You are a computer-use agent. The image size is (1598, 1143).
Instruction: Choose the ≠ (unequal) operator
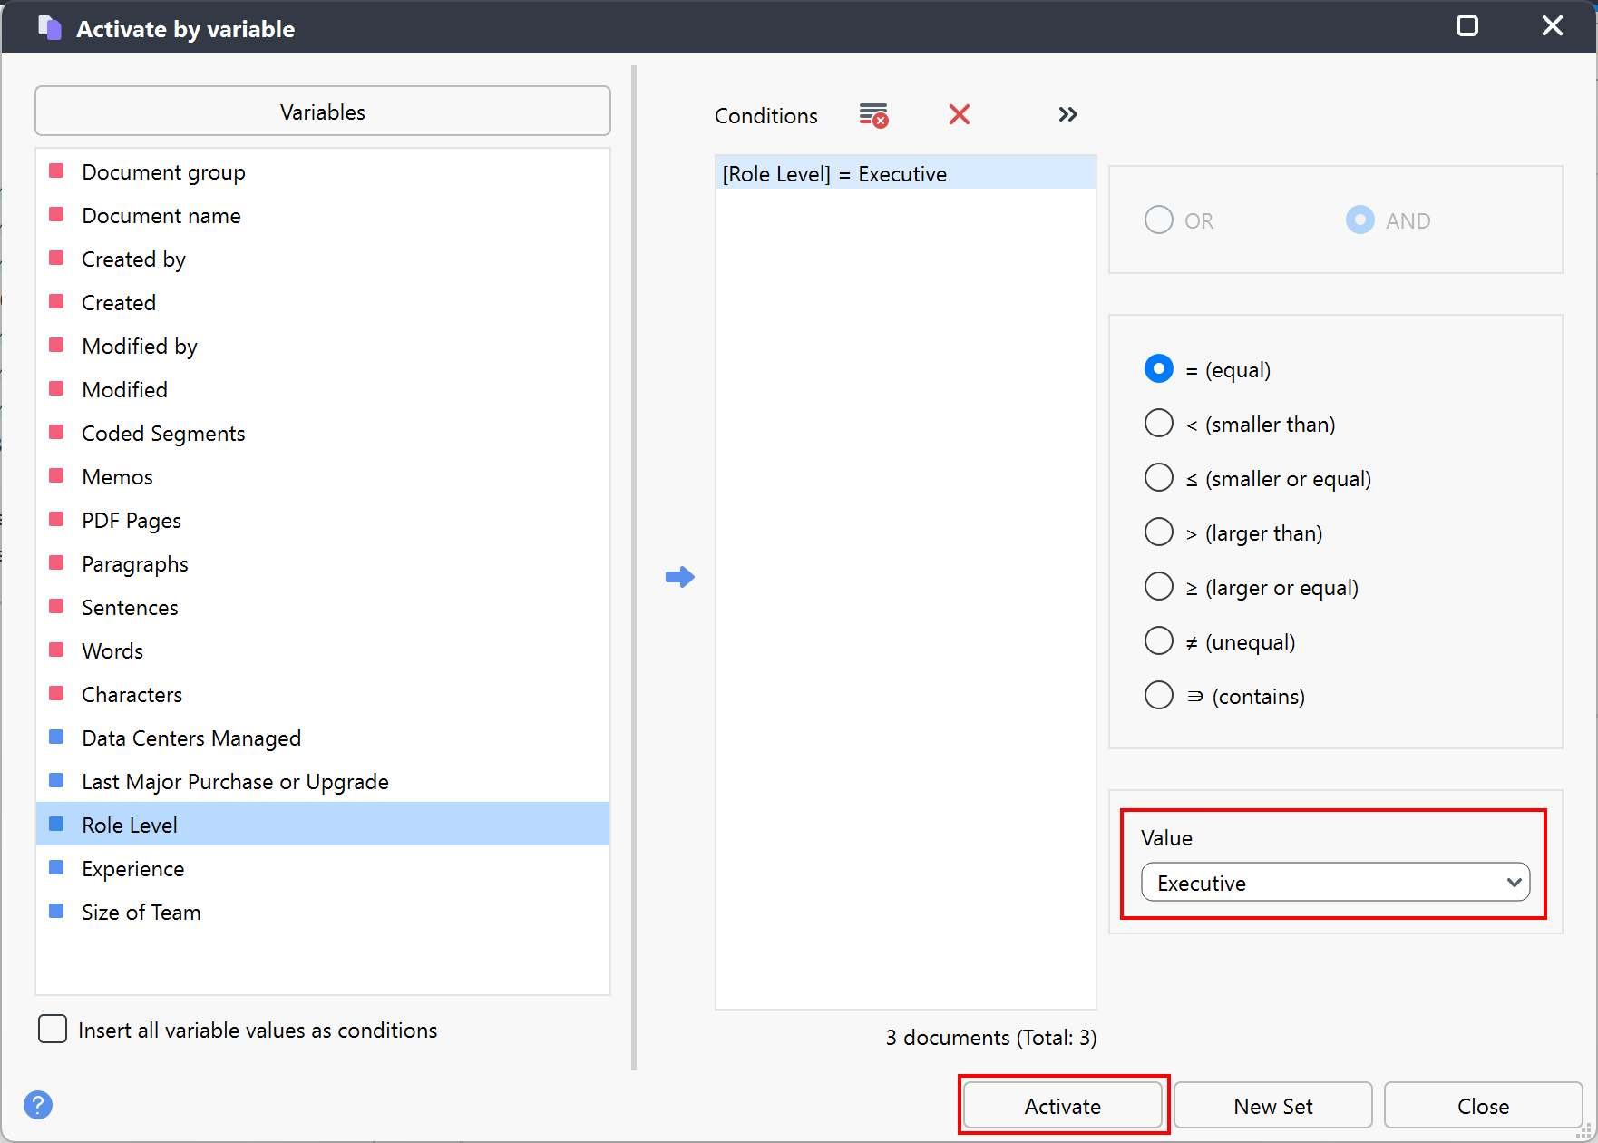tap(1159, 641)
